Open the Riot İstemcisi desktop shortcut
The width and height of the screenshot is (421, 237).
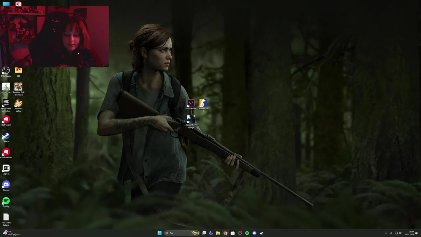click(6, 153)
